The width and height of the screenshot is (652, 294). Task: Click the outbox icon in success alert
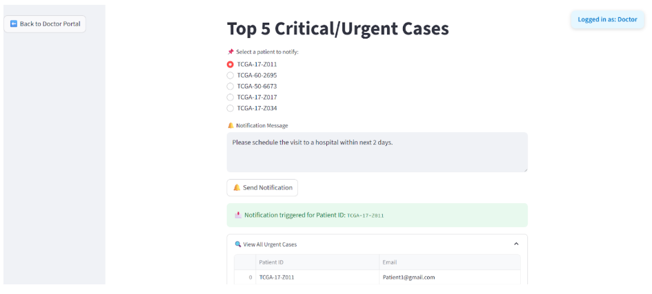pyautogui.click(x=238, y=215)
